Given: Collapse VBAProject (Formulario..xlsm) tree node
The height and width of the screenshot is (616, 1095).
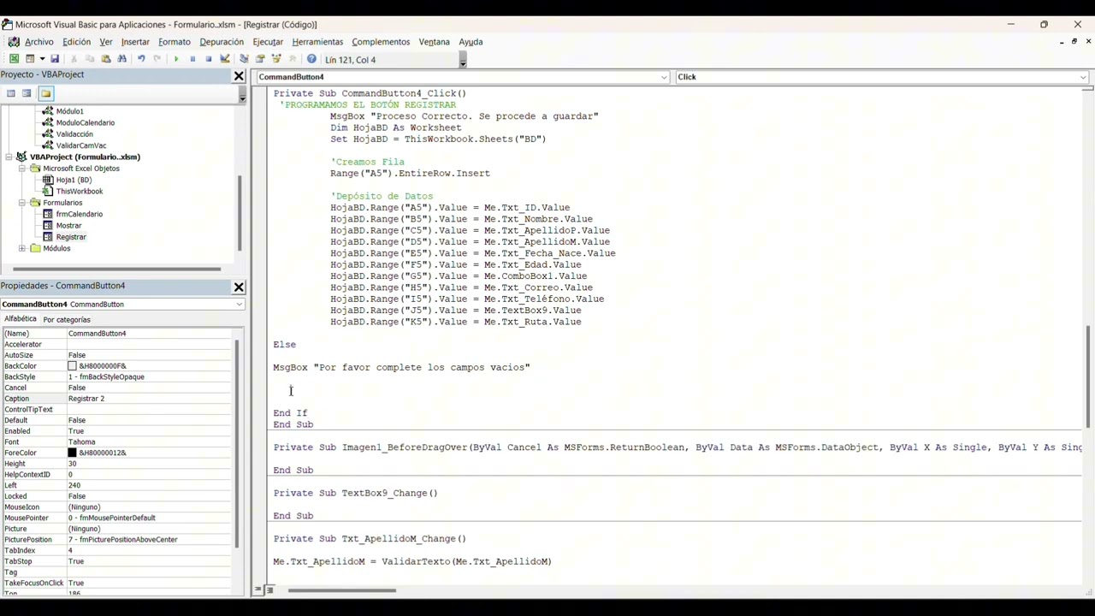Looking at the screenshot, I should coord(9,157).
